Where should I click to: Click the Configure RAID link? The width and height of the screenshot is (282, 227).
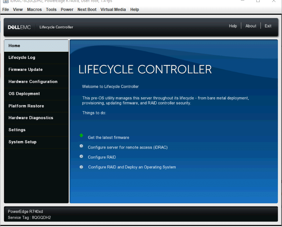(x=102, y=157)
